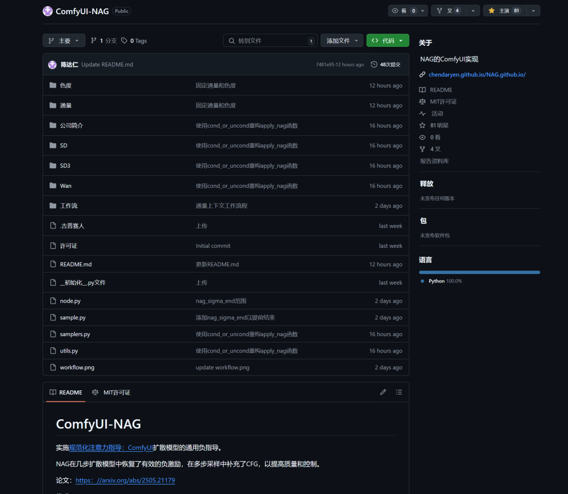The image size is (568, 494).
Task: Open the 许可证 file
Action: point(68,246)
